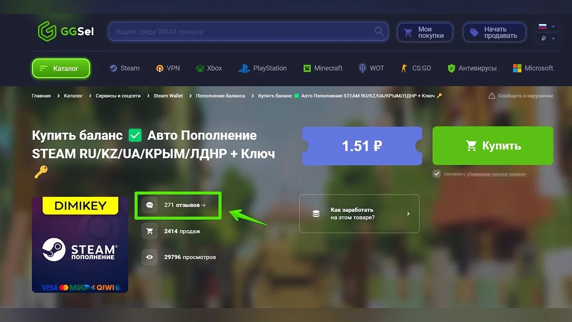Go to Пополнение баланса breadcrumb
This screenshot has height=322, width=572.
point(220,96)
